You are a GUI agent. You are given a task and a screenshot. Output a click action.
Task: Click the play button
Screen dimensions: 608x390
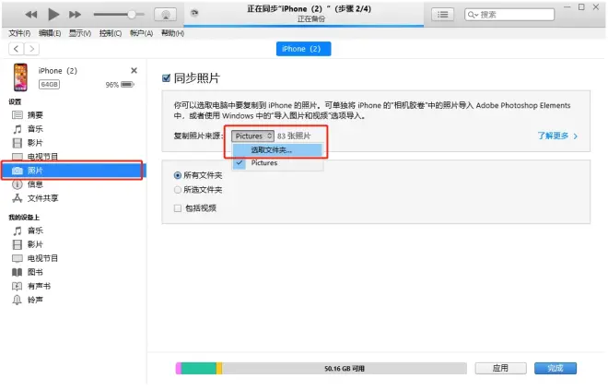pyautogui.click(x=53, y=15)
